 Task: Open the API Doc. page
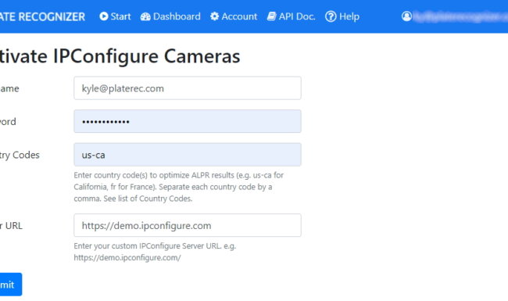[x=292, y=16]
